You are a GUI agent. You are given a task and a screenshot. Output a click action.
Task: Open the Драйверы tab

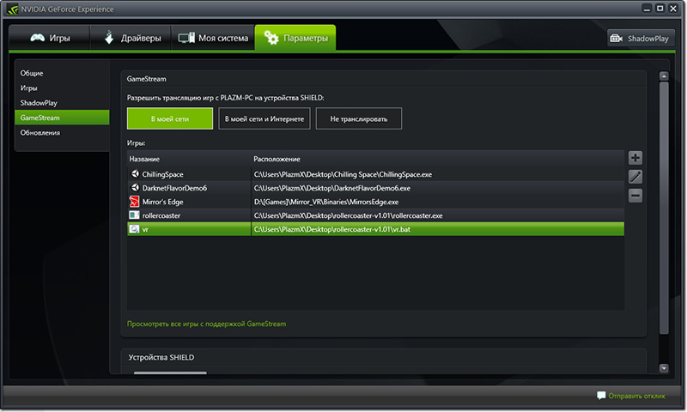pos(131,38)
